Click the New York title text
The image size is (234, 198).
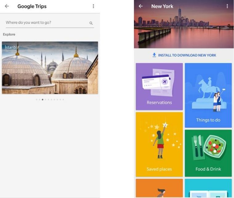point(162,6)
